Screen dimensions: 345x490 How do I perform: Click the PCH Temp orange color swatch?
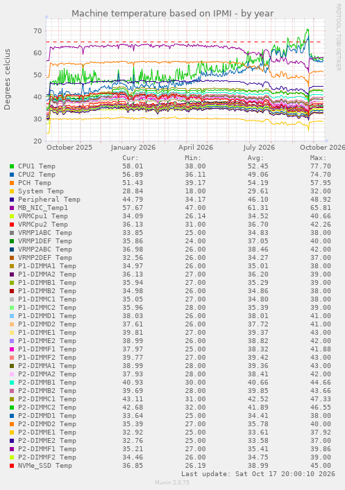[12, 183]
